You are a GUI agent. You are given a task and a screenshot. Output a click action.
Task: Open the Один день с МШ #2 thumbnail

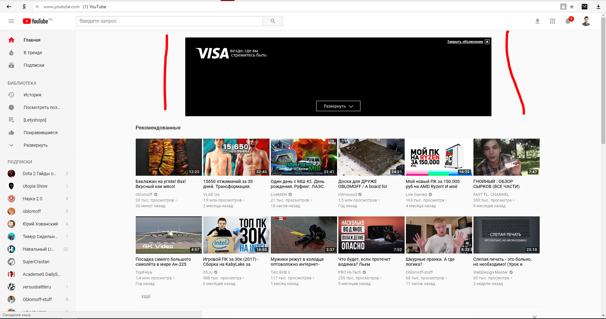coord(304,157)
